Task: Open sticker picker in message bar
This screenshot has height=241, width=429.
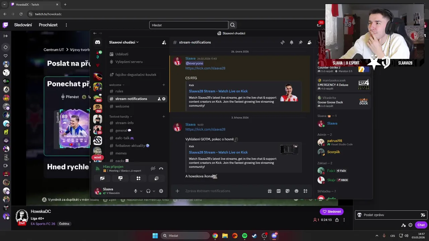Action: click(287, 191)
